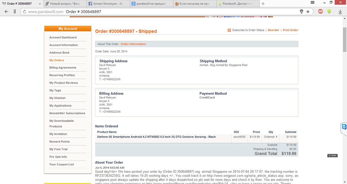Jump to top with the TOP button
Viewport: 347px width, 184px height.
click(333, 156)
